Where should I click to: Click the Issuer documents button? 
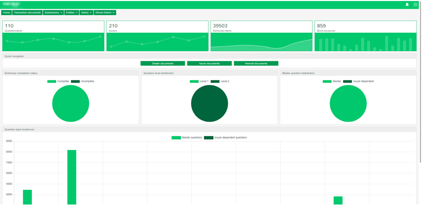click(209, 64)
